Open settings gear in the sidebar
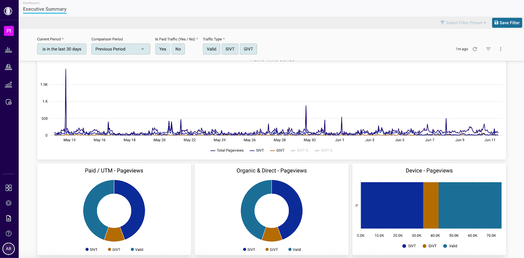Screen dimensions: 524x258 [x=9, y=203]
